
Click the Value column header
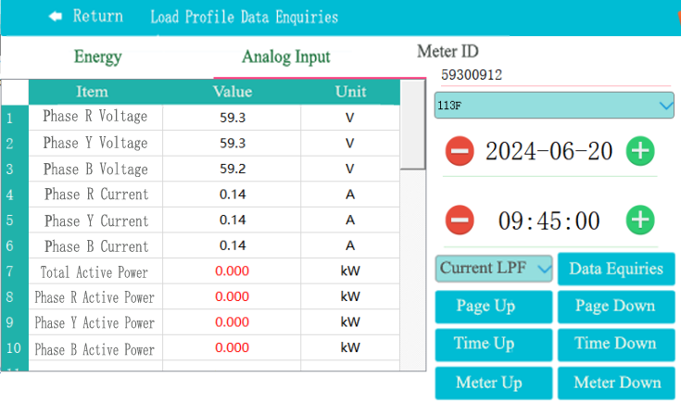tap(233, 92)
